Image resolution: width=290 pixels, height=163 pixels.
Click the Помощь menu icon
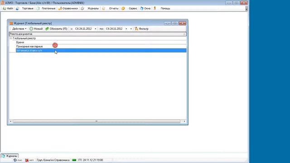(155, 9)
